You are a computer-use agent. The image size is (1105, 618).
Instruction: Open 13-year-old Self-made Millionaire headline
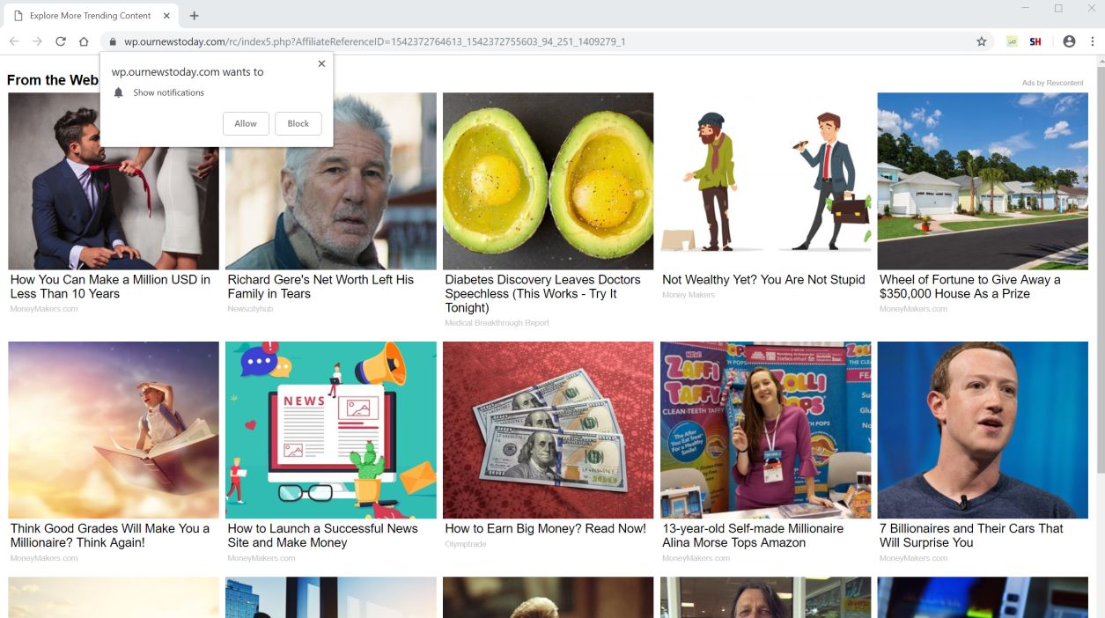753,535
